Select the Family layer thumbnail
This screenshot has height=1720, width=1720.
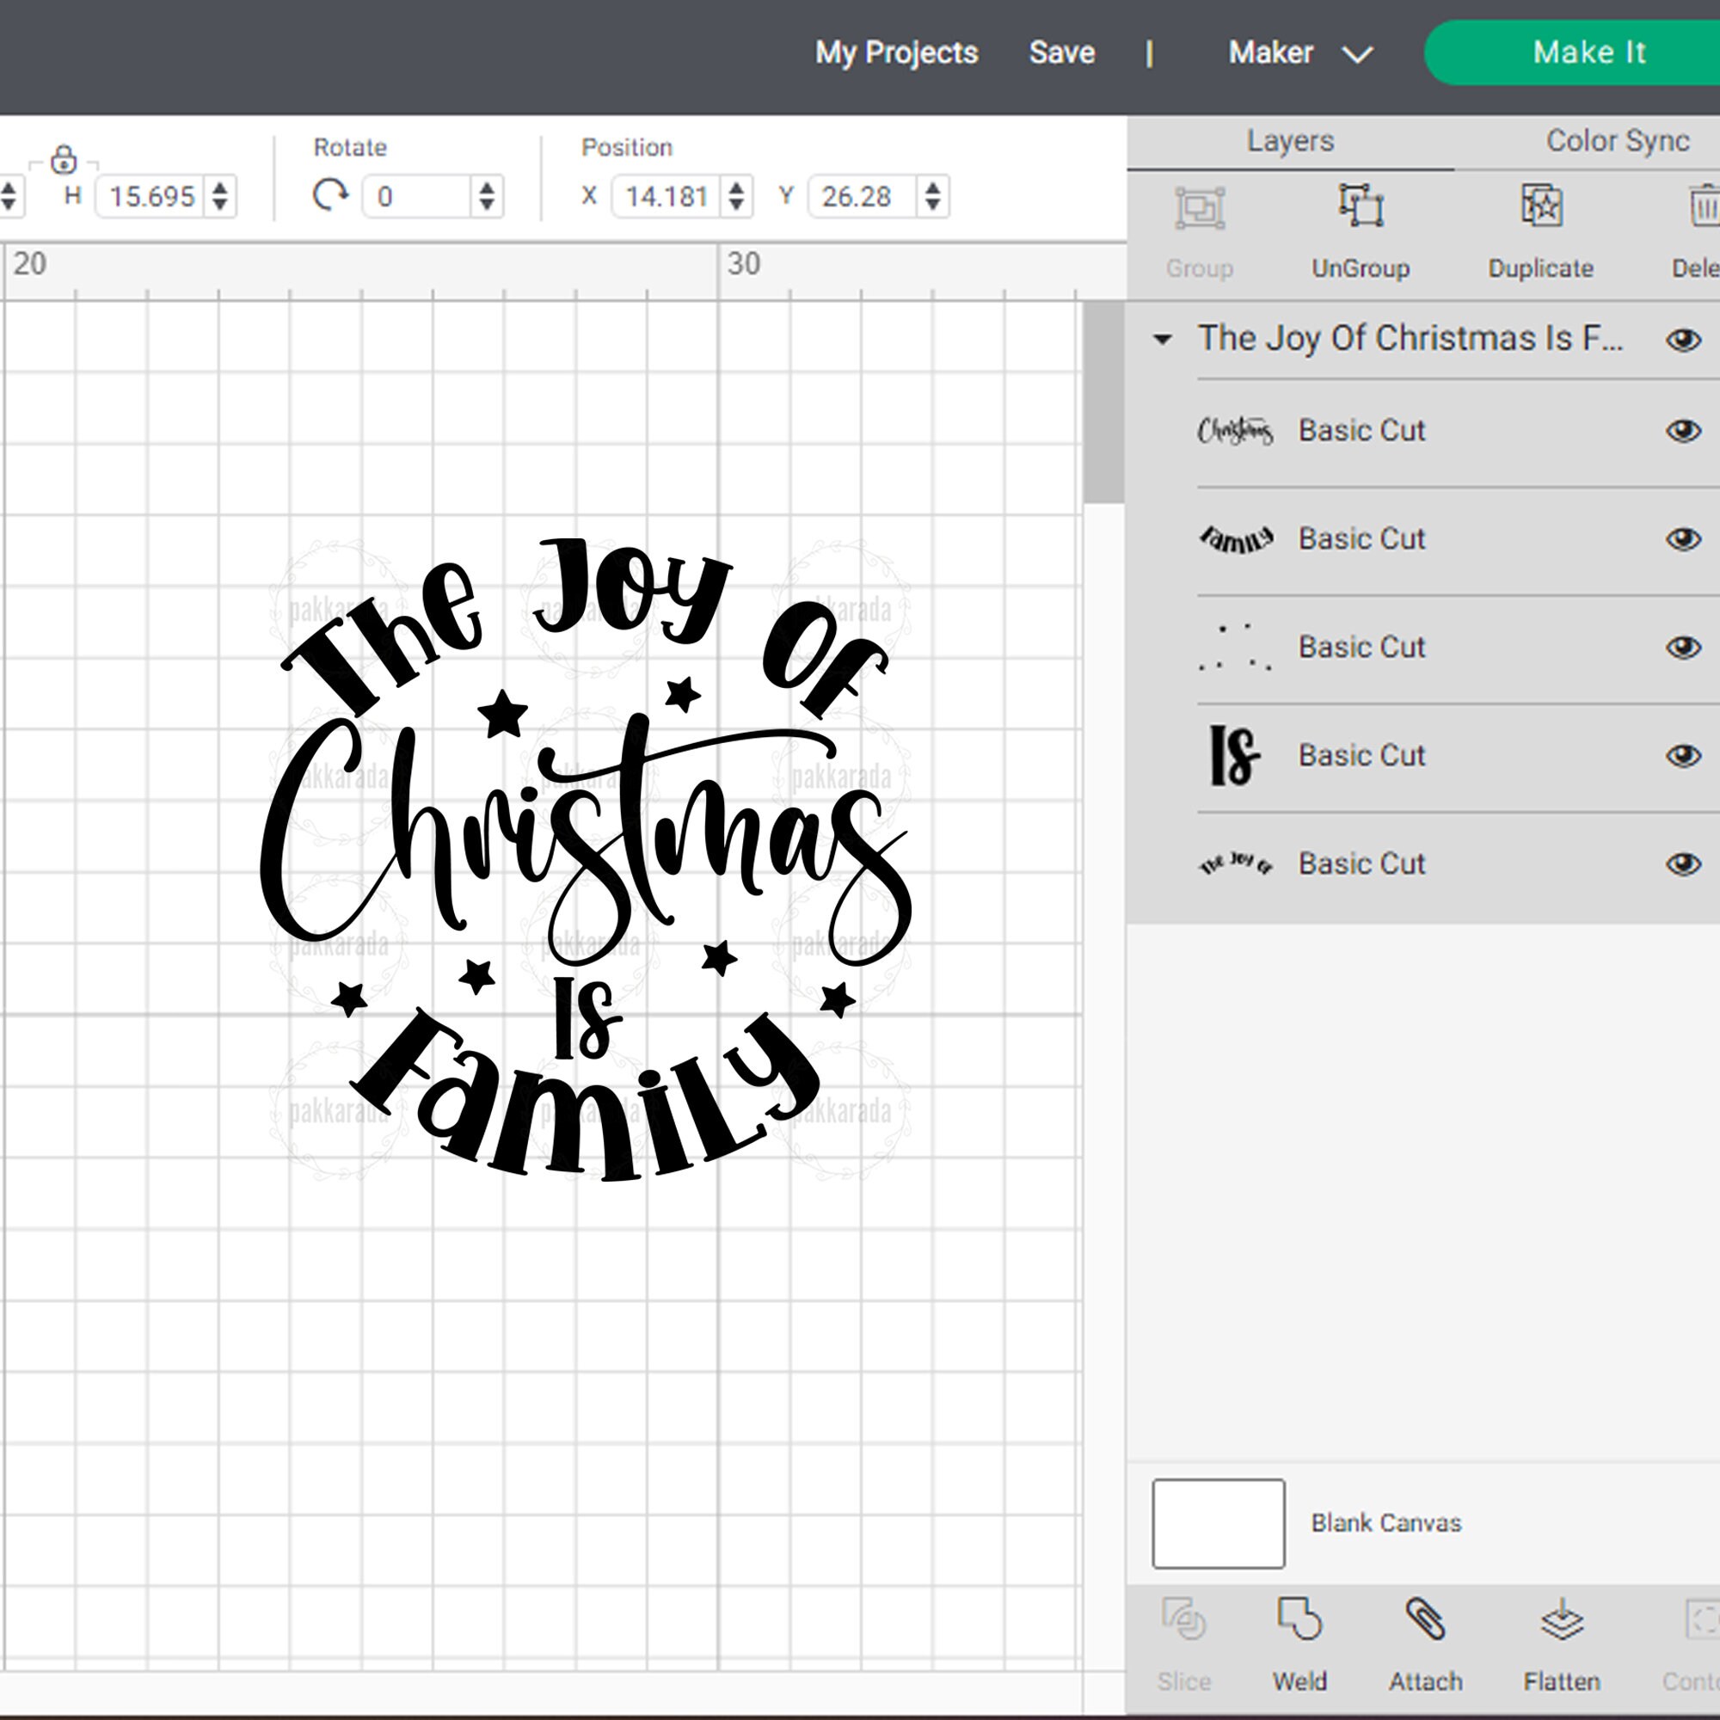coord(1236,538)
